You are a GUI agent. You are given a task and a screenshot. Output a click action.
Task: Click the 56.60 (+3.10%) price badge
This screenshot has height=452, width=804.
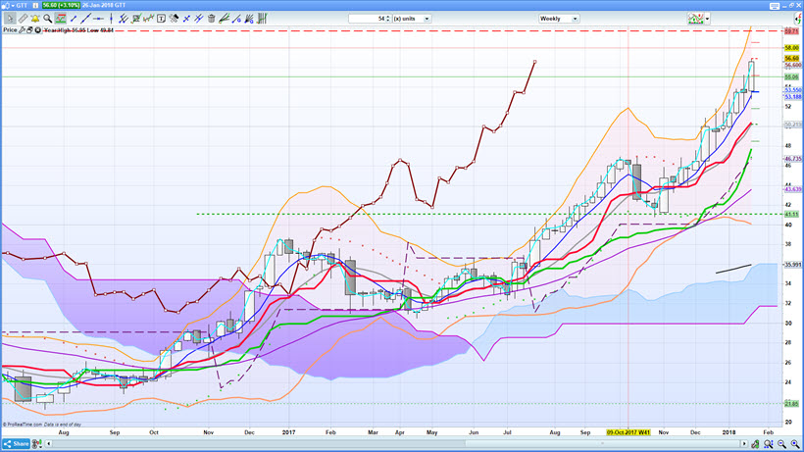tap(61, 5)
